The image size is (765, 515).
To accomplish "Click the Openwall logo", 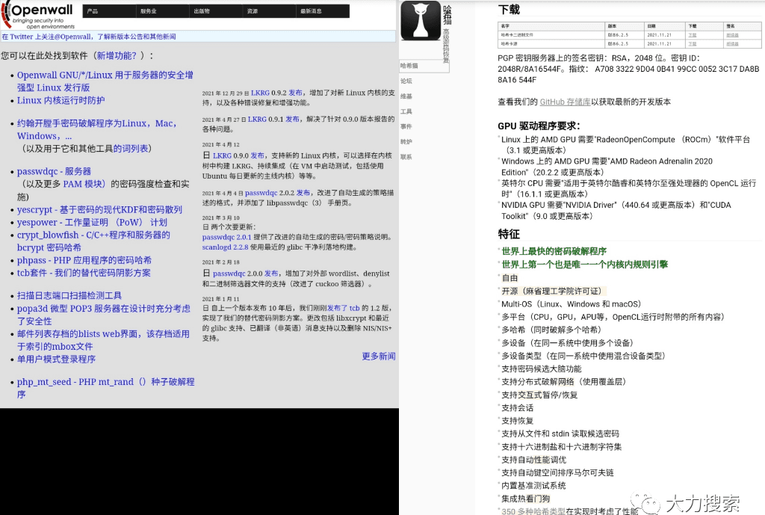I will click(40, 15).
